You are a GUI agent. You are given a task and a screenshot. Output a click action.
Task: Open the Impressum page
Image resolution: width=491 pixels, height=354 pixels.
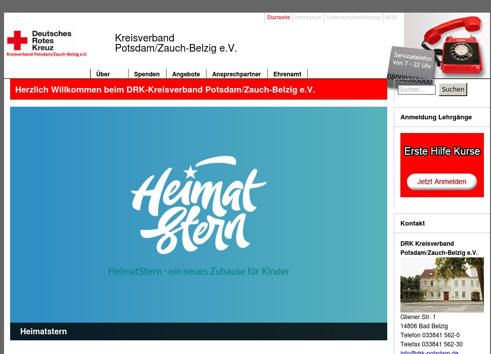[308, 17]
